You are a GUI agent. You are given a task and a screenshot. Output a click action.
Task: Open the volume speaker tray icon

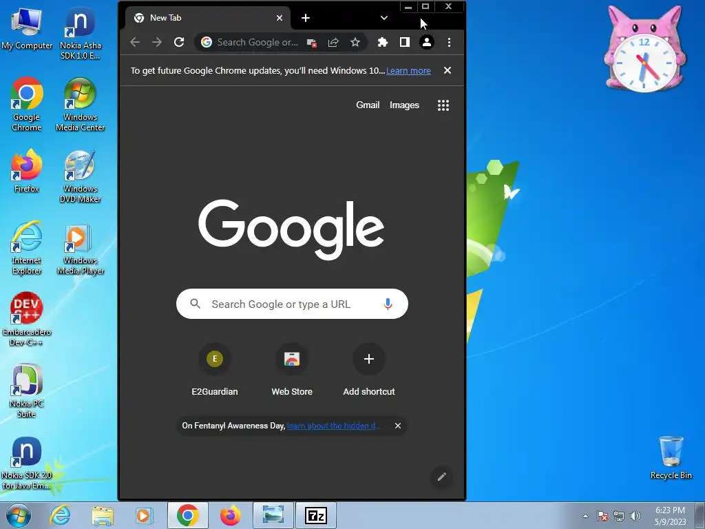coord(635,516)
